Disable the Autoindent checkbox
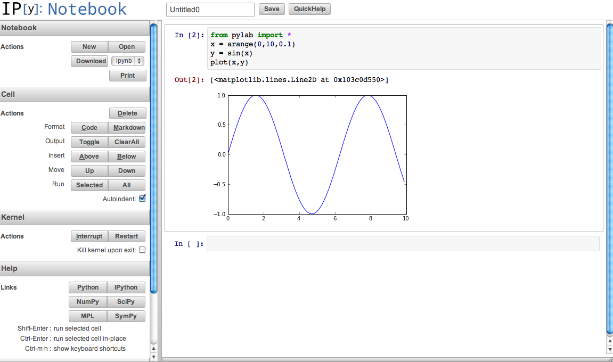Viewport: 613px width, 362px height. (x=142, y=198)
